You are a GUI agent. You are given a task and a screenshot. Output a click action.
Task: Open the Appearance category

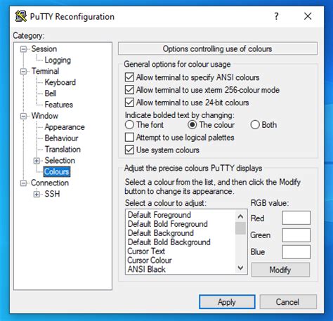click(65, 127)
